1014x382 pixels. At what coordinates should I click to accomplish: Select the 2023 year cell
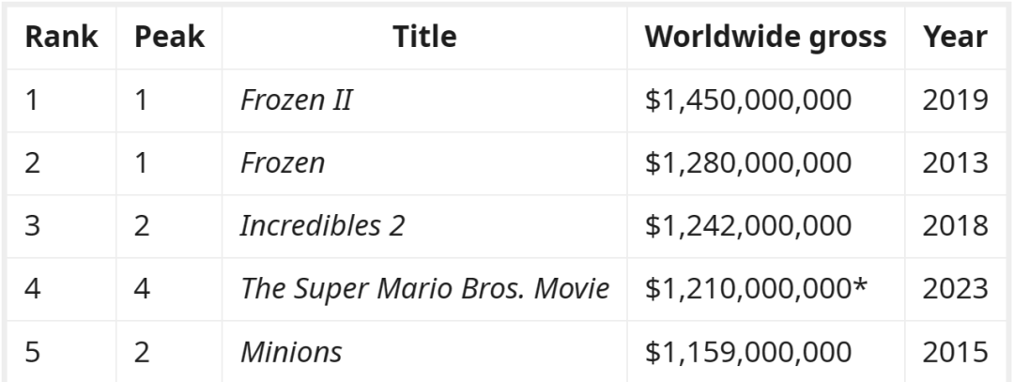click(955, 289)
